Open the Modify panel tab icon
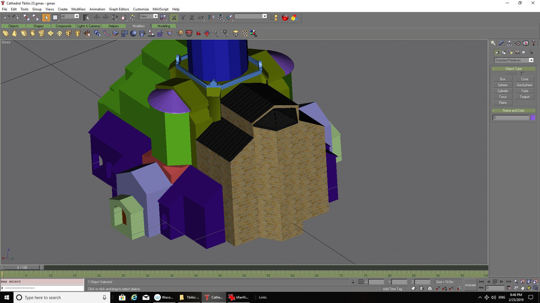The height and width of the screenshot is (303, 540). click(x=501, y=43)
